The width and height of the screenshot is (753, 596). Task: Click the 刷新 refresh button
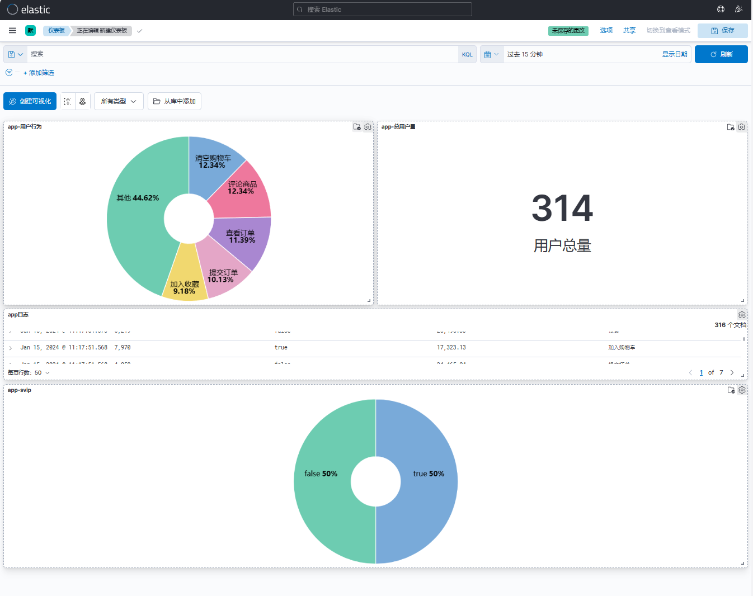[x=721, y=54]
